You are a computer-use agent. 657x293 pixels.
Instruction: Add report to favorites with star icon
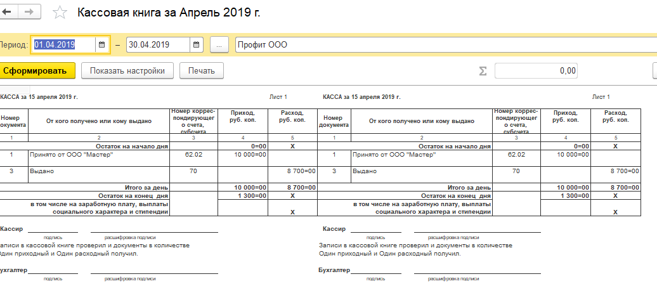point(60,13)
